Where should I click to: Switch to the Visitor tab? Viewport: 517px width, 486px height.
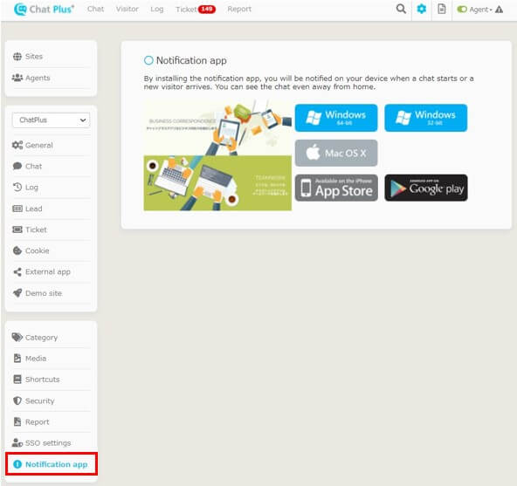(128, 9)
